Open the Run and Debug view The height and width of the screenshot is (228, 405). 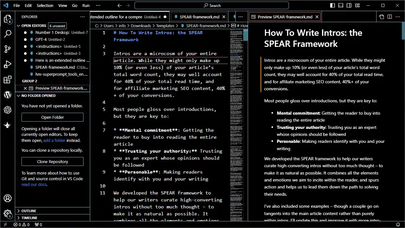tap(8, 65)
